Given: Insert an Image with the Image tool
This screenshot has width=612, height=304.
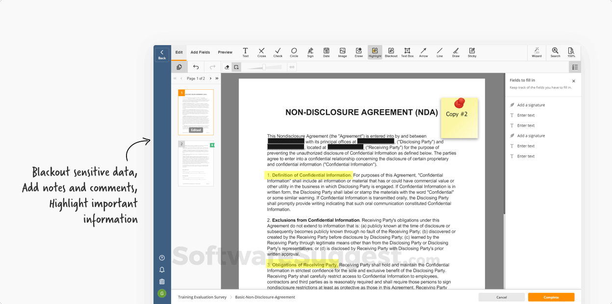Looking at the screenshot, I should [x=342, y=52].
